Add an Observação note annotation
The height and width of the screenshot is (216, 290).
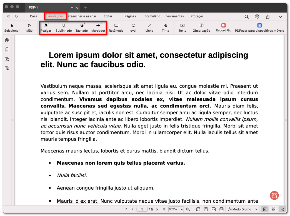click(x=201, y=27)
